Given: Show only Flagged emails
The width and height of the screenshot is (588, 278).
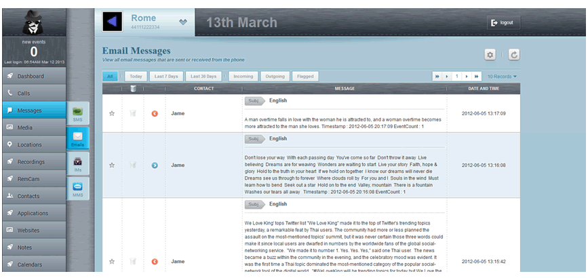Looking at the screenshot, I should (305, 77).
